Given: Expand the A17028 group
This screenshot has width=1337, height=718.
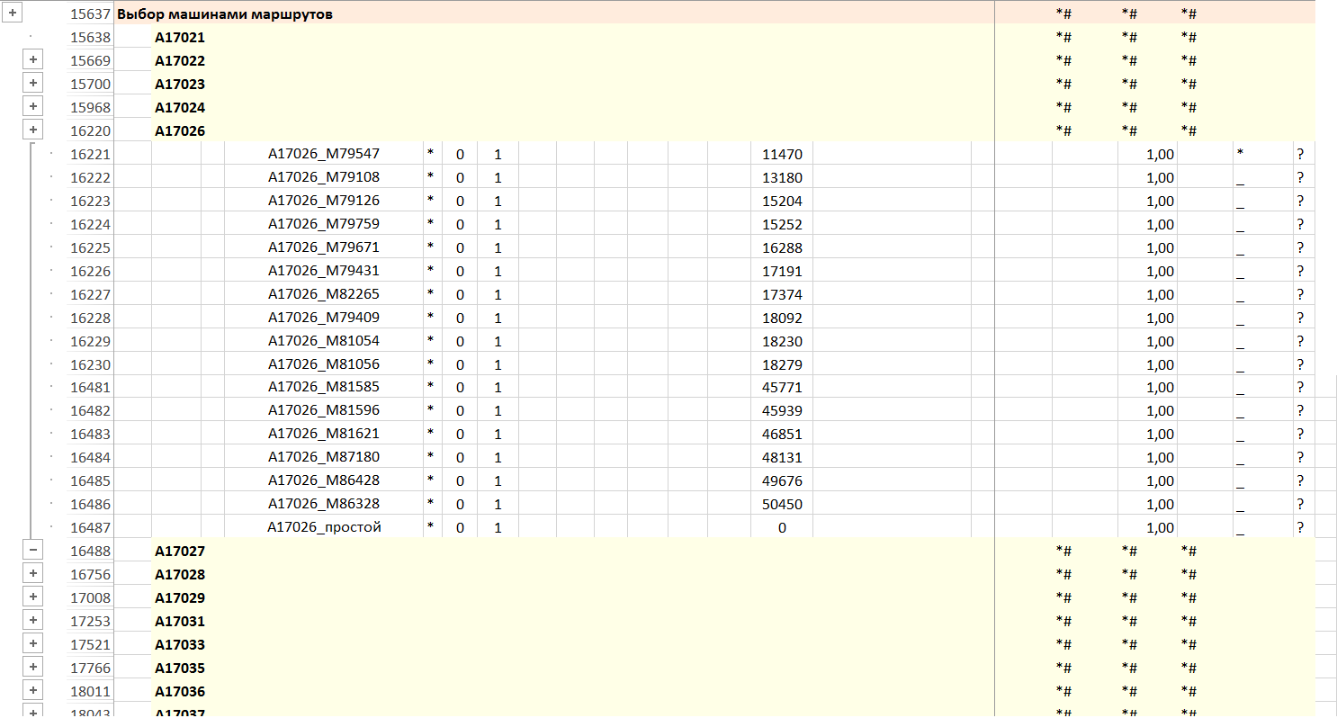Looking at the screenshot, I should (x=32, y=573).
